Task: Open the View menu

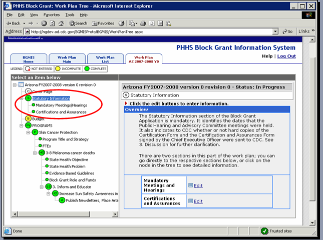Action: (34, 15)
